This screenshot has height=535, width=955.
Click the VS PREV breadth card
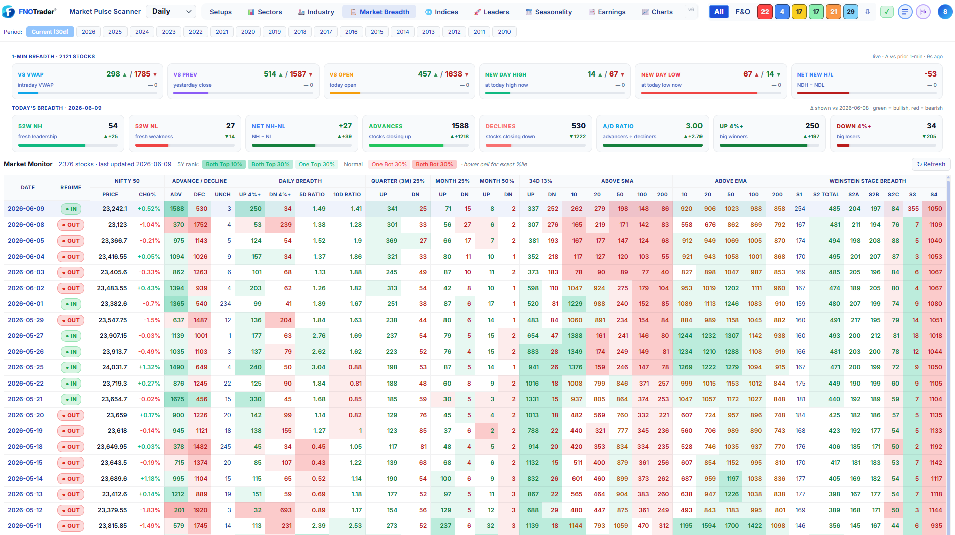243,81
